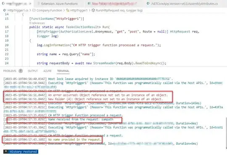
Task: Click line number 16 in the gutter
Action: (7, 27)
